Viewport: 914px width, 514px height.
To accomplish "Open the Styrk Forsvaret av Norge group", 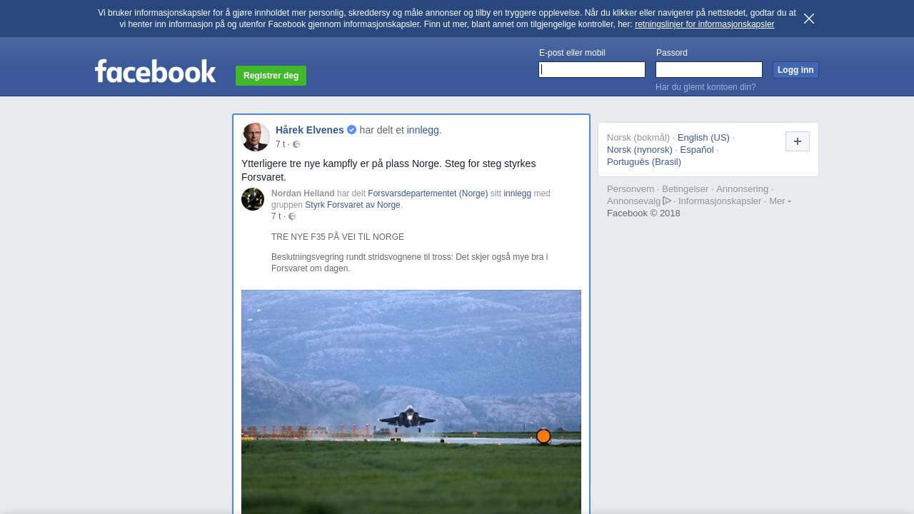I will pyautogui.click(x=353, y=205).
